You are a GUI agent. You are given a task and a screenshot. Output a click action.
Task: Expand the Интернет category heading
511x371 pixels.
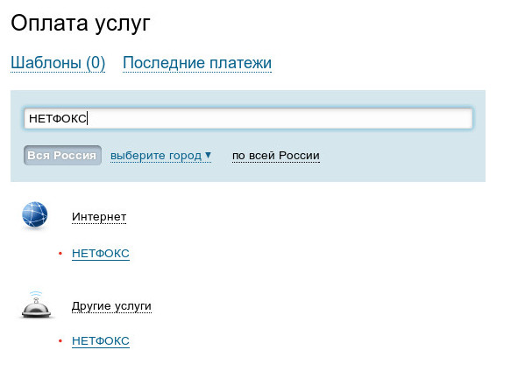tap(99, 217)
